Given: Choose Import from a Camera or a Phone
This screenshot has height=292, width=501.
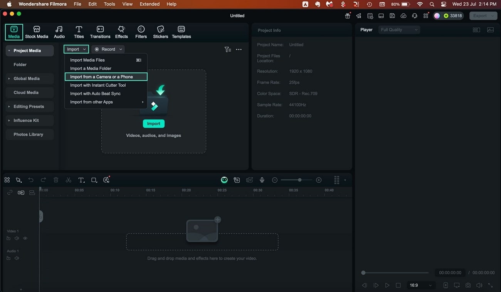Looking at the screenshot, I should tap(106, 77).
